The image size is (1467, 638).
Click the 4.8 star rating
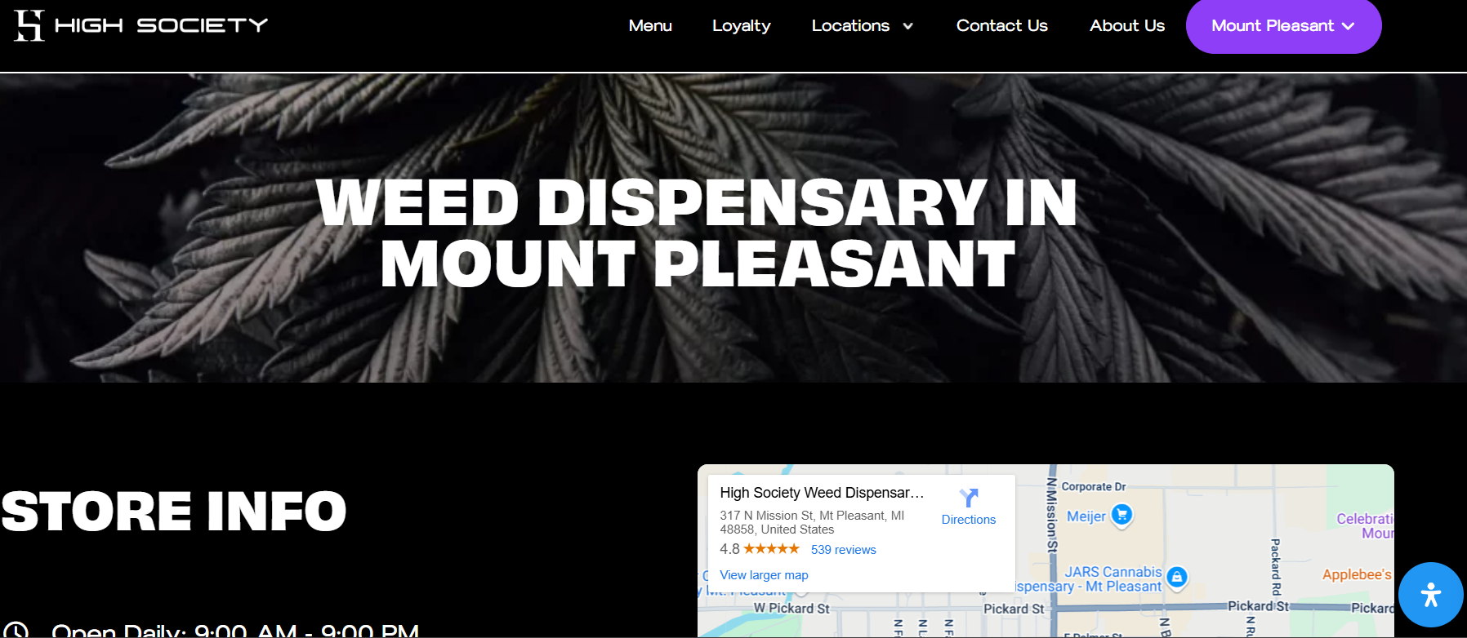760,549
